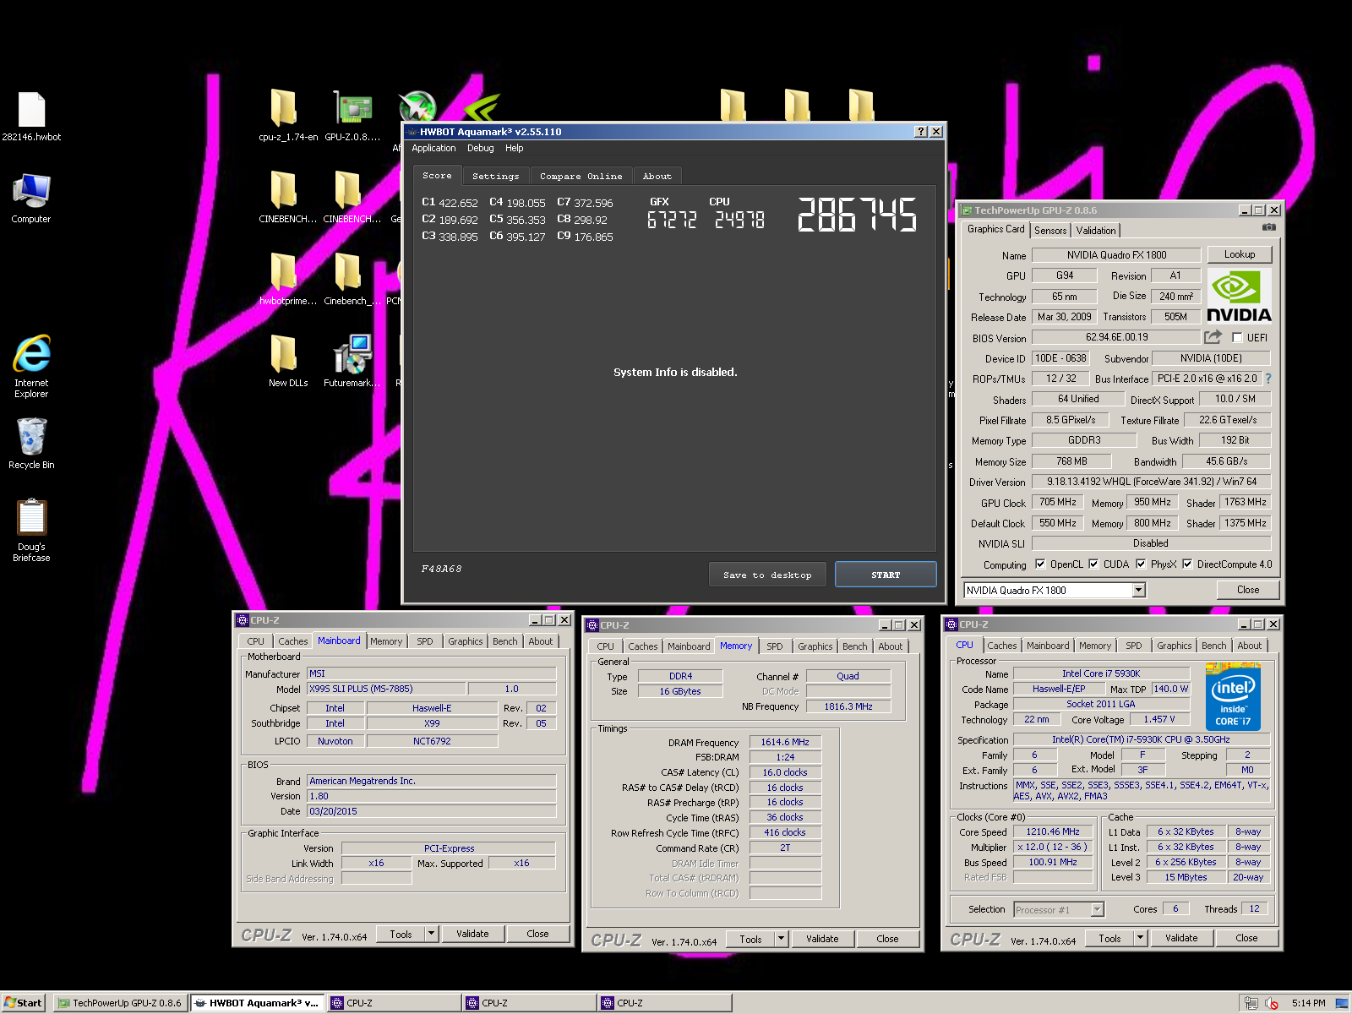Open the cpu-z_1.74-en folder
This screenshot has height=1014, width=1352.
[287, 116]
